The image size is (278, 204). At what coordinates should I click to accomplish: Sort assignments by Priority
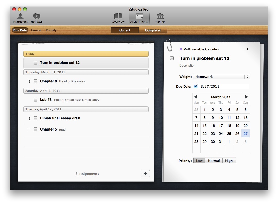pyautogui.click(x=51, y=30)
